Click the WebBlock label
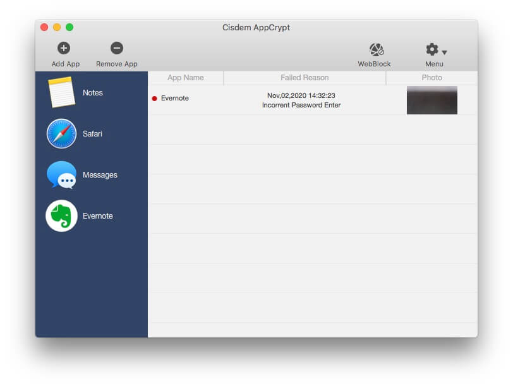 click(x=374, y=64)
